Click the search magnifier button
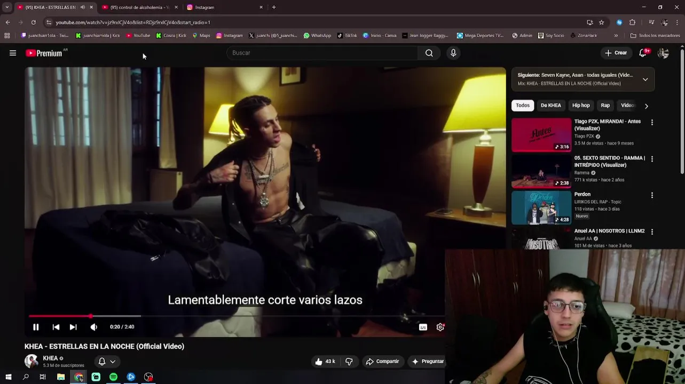 (429, 53)
